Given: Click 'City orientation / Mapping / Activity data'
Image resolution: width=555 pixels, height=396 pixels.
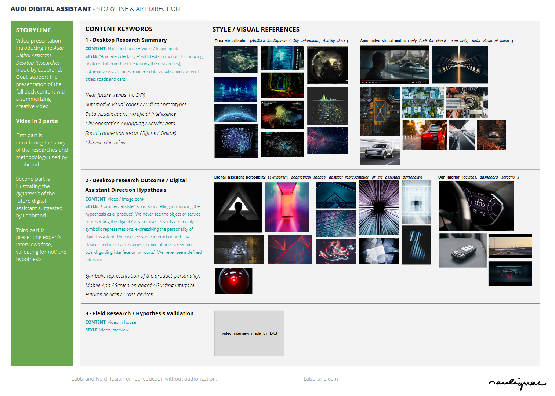Looking at the screenshot, I should 130,124.
